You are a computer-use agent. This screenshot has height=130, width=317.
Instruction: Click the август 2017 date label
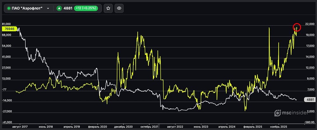[20, 127]
